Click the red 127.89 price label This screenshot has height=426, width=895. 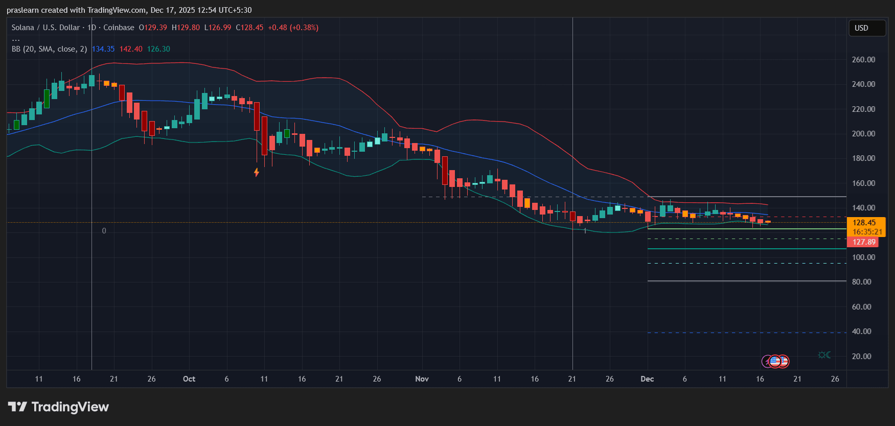(863, 242)
